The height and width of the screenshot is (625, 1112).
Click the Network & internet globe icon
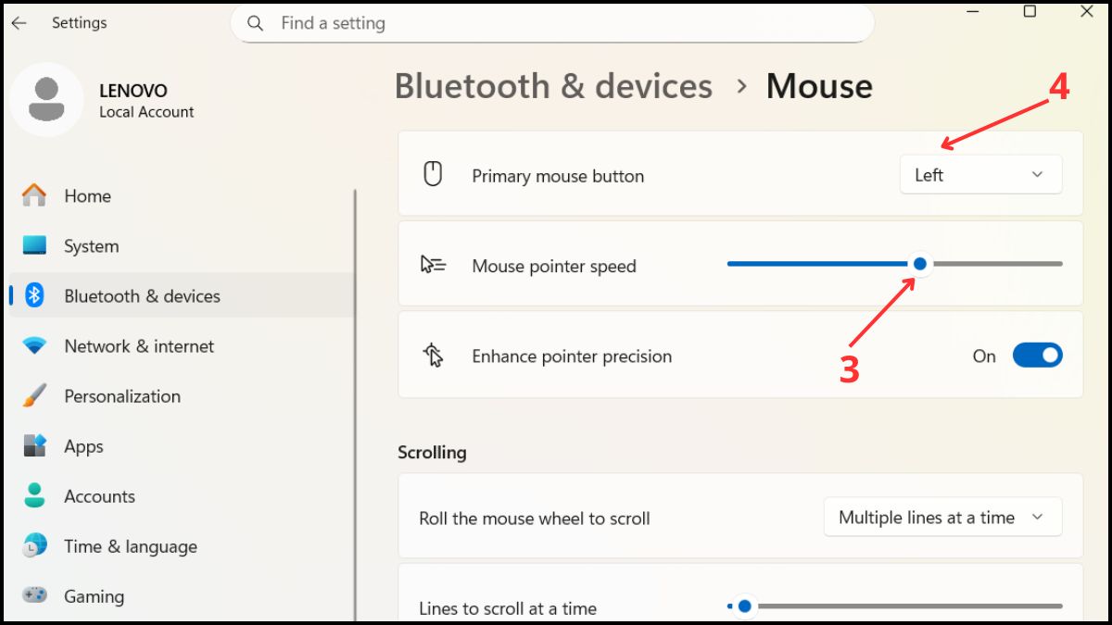(x=35, y=345)
